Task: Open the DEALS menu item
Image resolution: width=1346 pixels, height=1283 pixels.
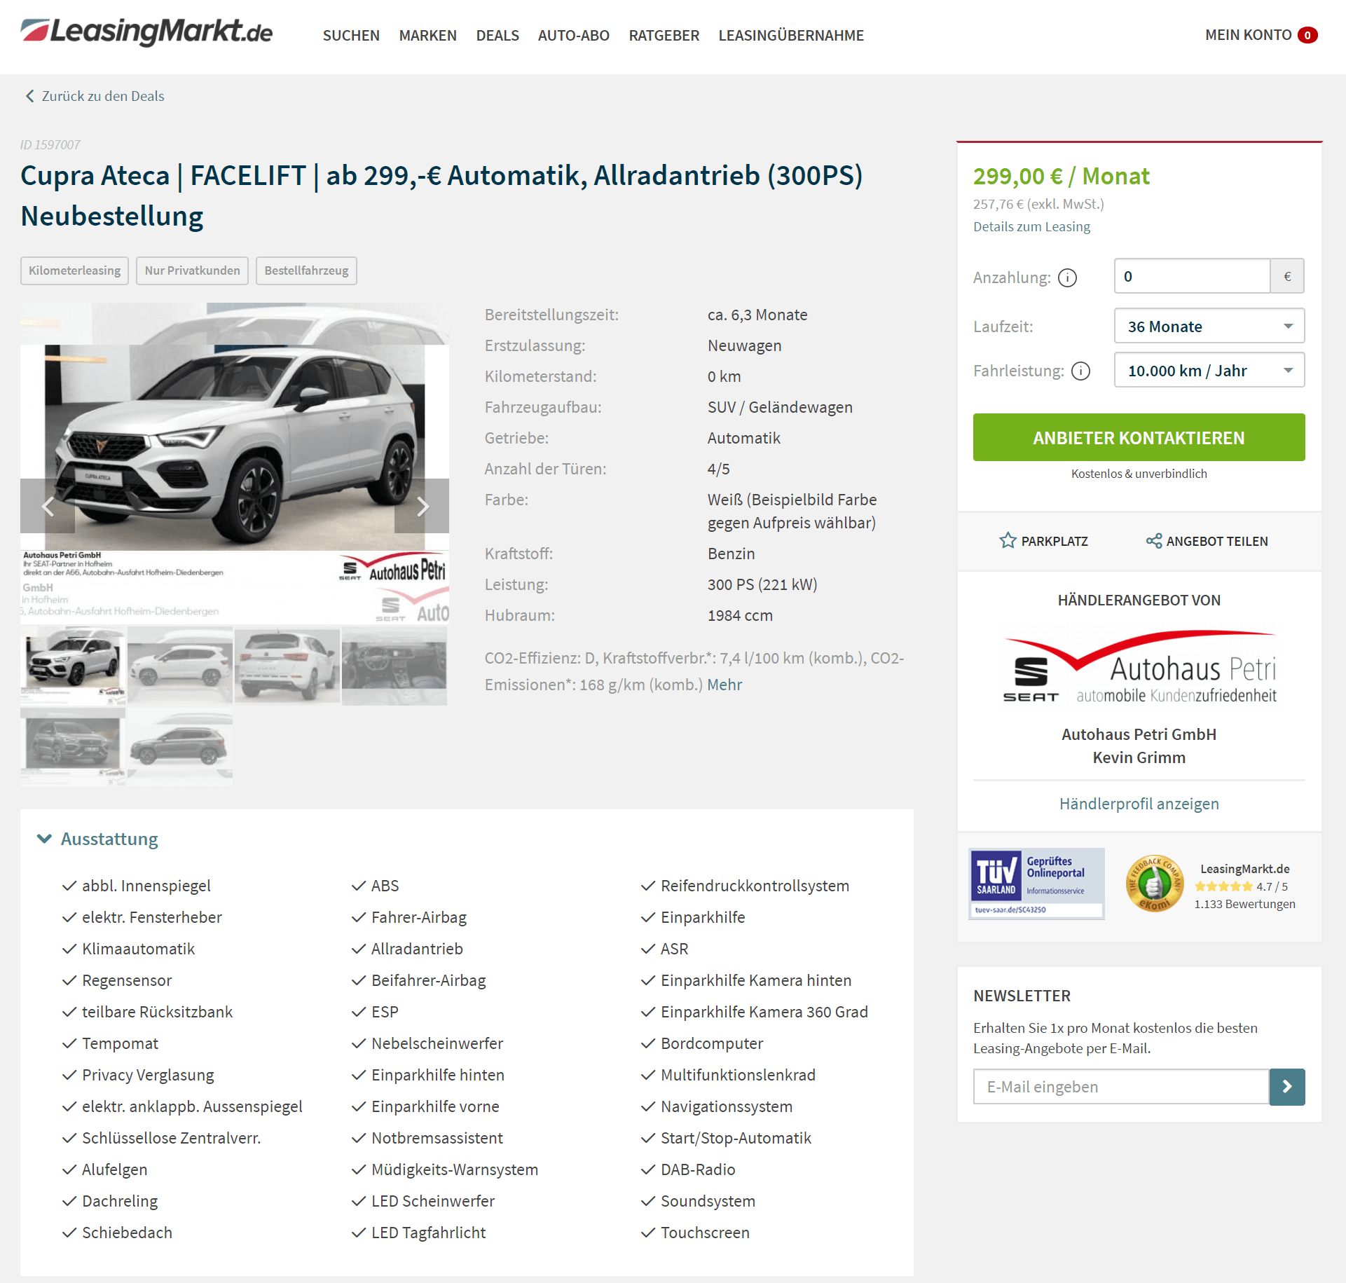Action: (497, 35)
